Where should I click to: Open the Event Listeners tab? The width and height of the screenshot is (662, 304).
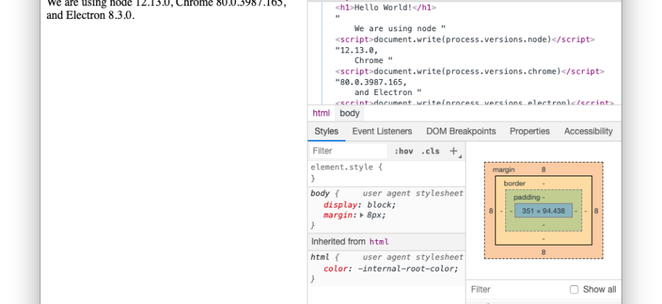[x=382, y=131]
